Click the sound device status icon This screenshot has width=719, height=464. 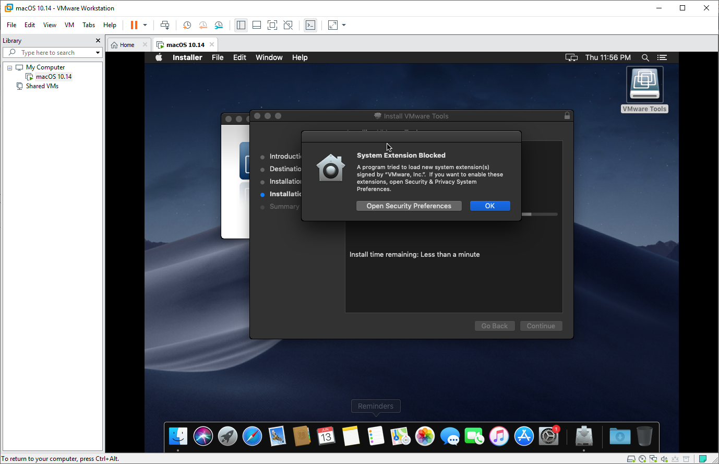click(x=664, y=458)
